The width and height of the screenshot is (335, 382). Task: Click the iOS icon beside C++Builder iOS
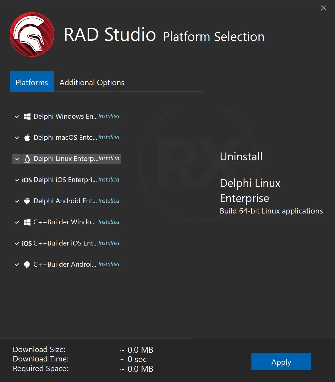click(27, 243)
